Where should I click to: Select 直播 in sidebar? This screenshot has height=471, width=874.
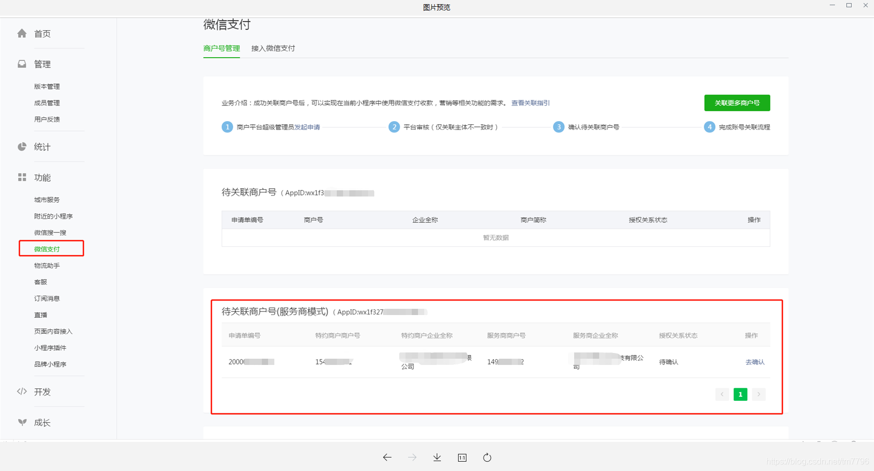click(x=41, y=315)
